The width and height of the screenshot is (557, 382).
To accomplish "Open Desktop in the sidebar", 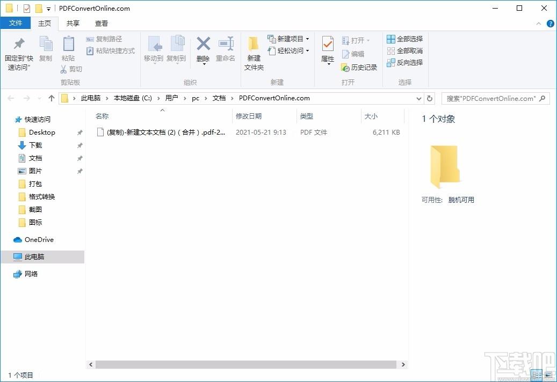I will [x=42, y=133].
